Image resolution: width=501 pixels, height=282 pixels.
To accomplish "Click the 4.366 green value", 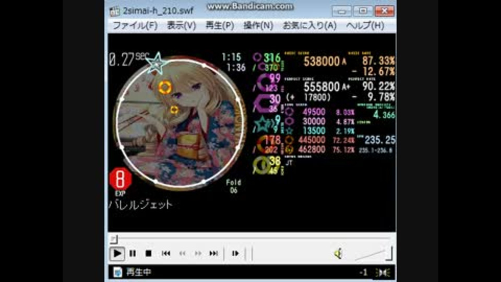I will (x=384, y=115).
